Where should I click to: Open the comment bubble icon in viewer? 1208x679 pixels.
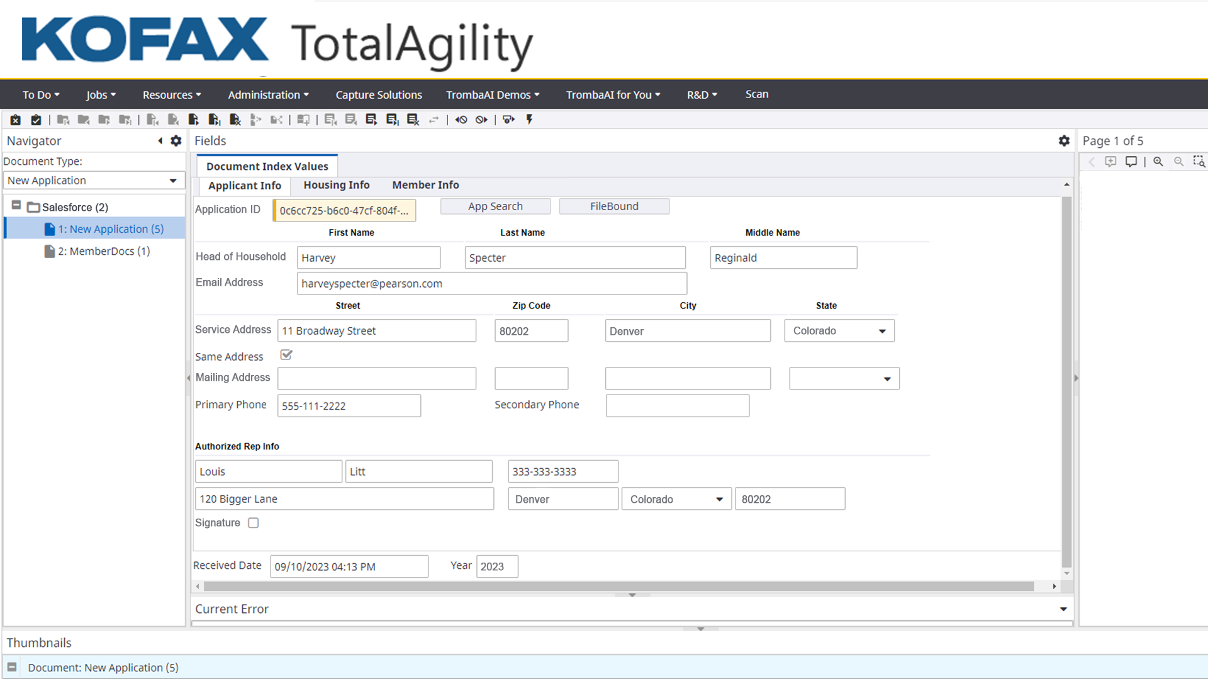coord(1131,162)
